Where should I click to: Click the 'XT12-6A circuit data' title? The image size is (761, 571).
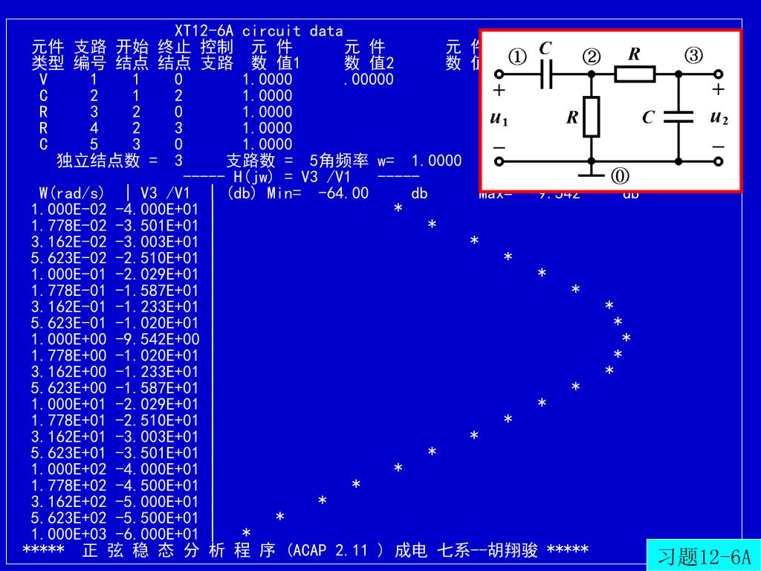point(259,31)
